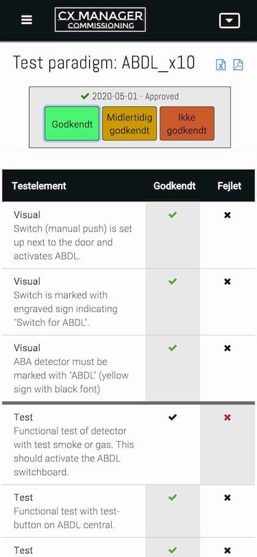Screen dimensions: 257x557
Task: Check Godkendt for test smoke functional test
Action: pos(173,417)
